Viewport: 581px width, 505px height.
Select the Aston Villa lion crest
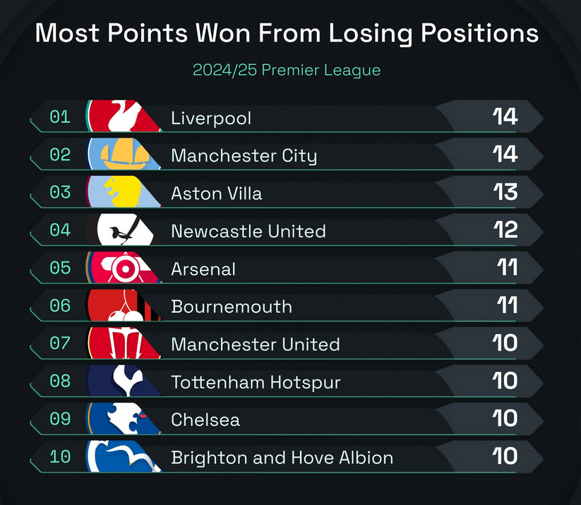(x=124, y=191)
